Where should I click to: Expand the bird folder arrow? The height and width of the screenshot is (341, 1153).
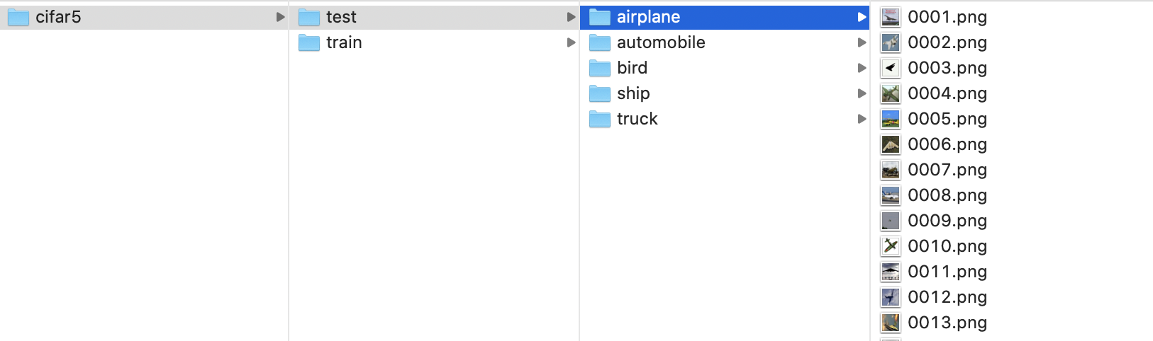click(x=862, y=68)
